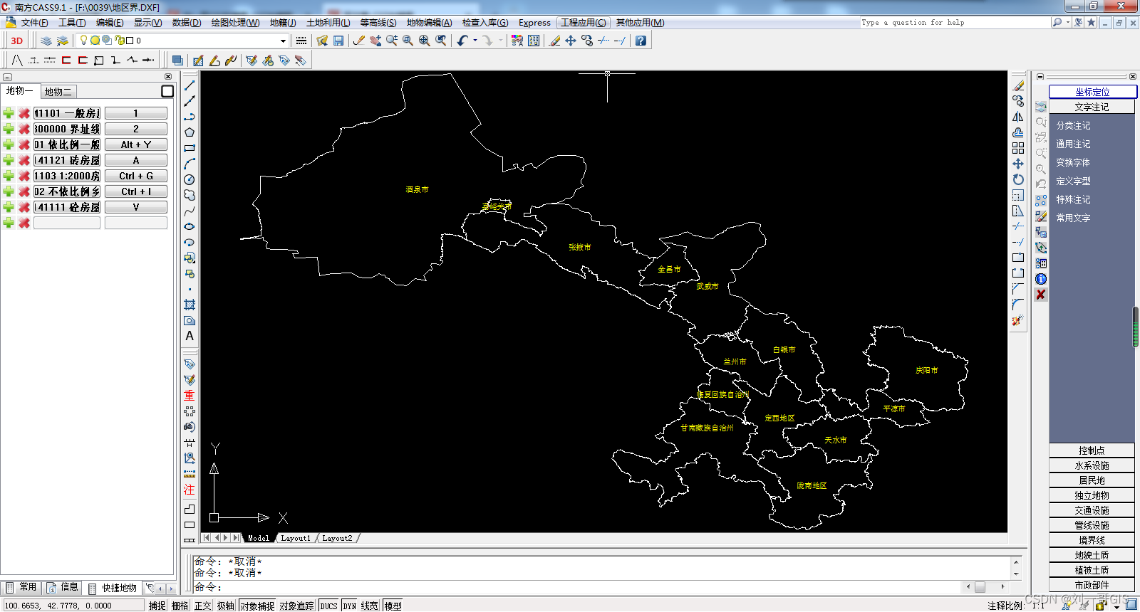The height and width of the screenshot is (612, 1140).
Task: Click the red X icon in the right panel
Action: [x=1041, y=295]
